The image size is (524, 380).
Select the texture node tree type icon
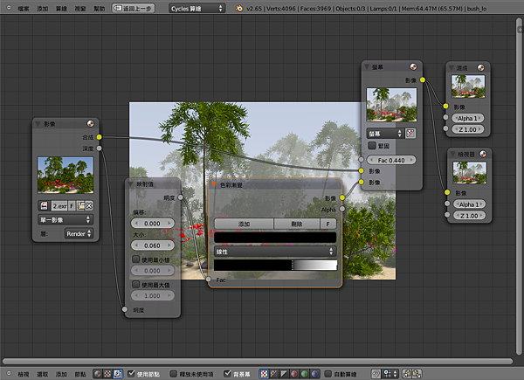point(107,374)
